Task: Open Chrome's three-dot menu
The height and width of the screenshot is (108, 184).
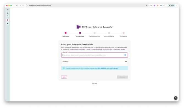Action: point(177,5)
